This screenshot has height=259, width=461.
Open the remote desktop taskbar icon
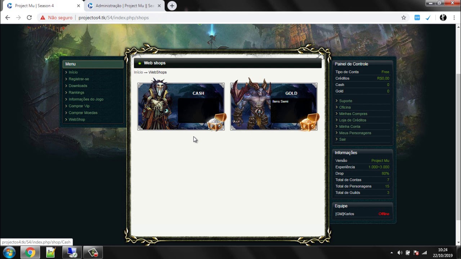[72, 253]
